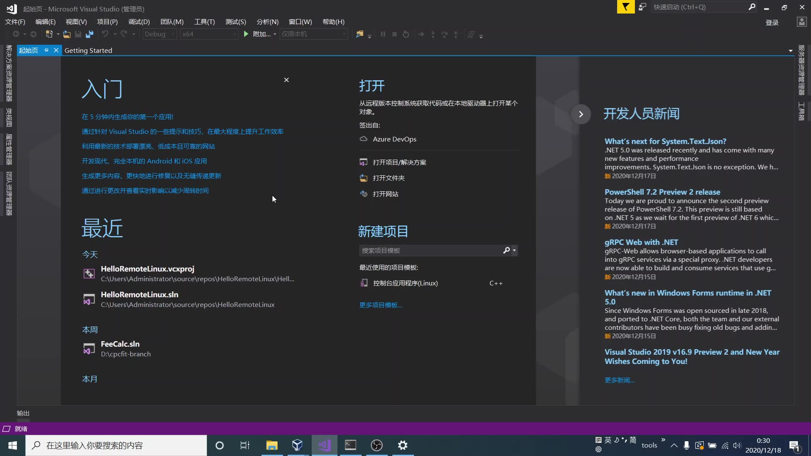Image resolution: width=811 pixels, height=456 pixels.
Task: Click the 登录 sign-in link
Action: (772, 22)
